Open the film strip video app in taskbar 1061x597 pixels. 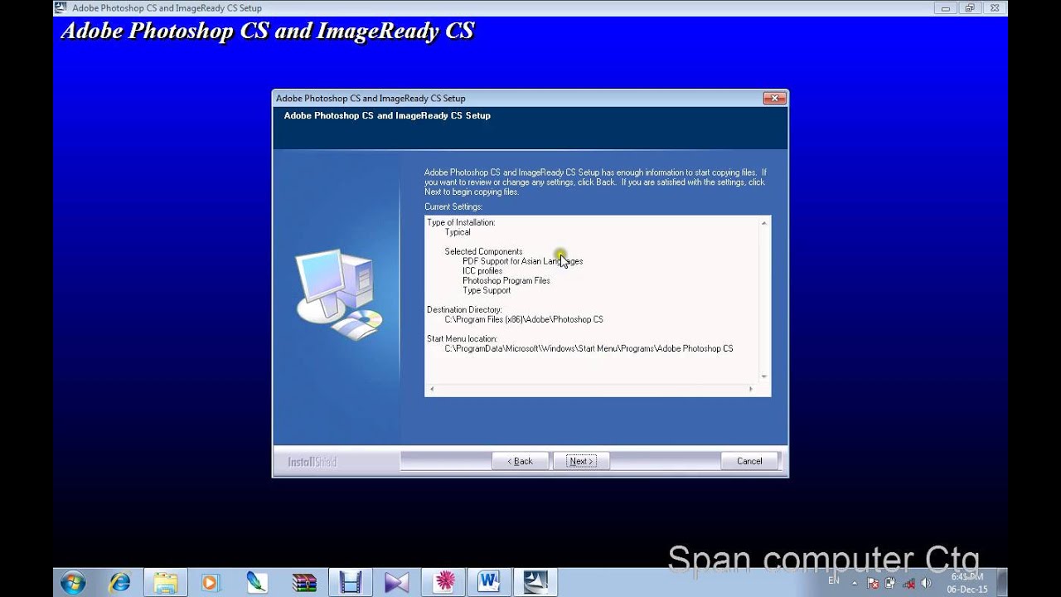coord(351,582)
